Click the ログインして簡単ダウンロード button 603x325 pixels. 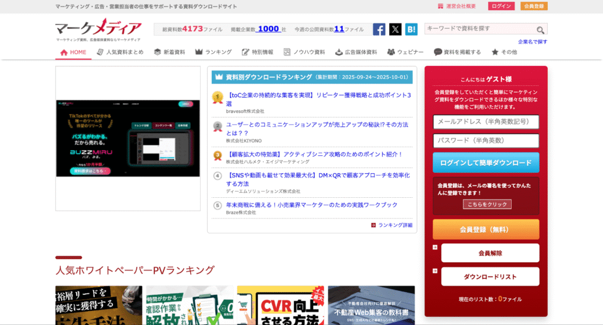point(486,163)
